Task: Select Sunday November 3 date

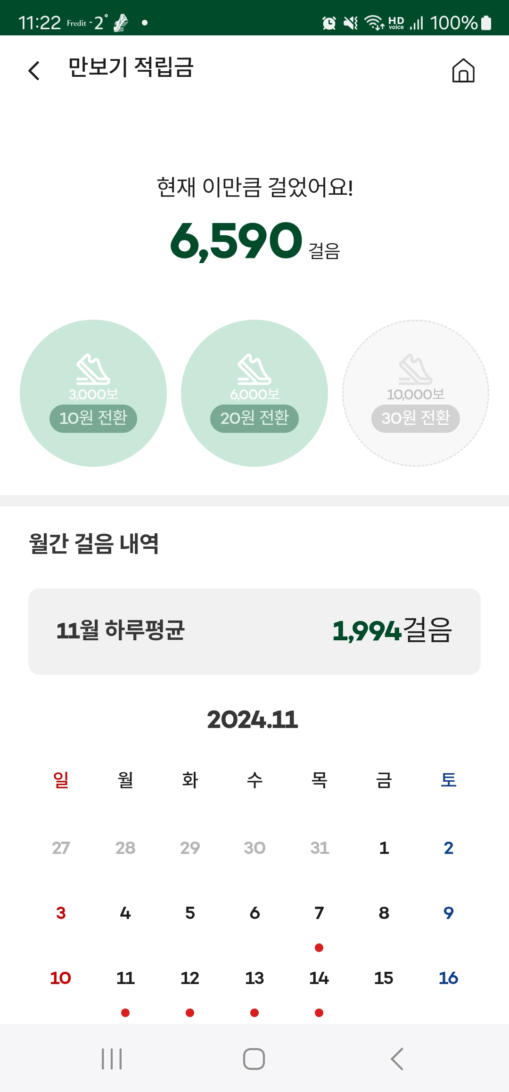Action: pos(61,913)
